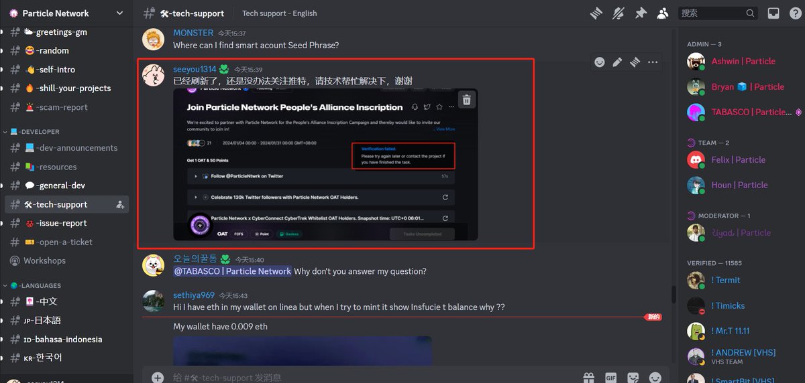Create an invite for the tech-support channel
Image resolution: width=805 pixels, height=383 pixels.
tap(120, 204)
